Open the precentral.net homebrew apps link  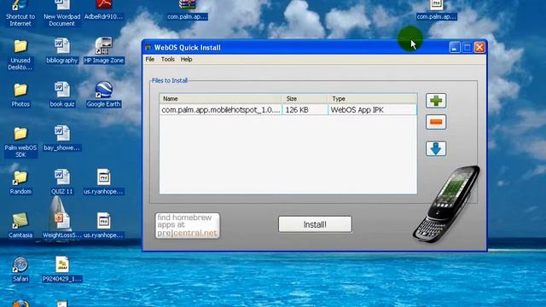click(188, 225)
